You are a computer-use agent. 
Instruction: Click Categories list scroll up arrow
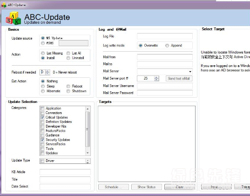(88, 109)
